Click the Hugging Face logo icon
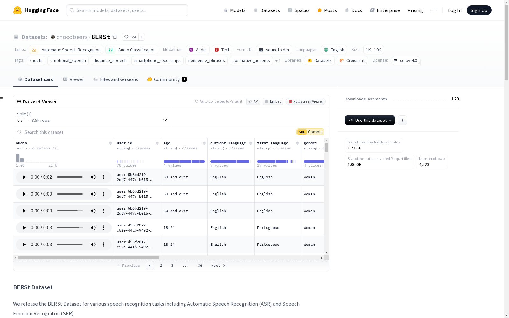The height and width of the screenshot is (318, 509). tap(17, 10)
